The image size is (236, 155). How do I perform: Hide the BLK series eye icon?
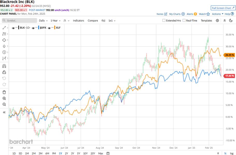click(x=13, y=28)
